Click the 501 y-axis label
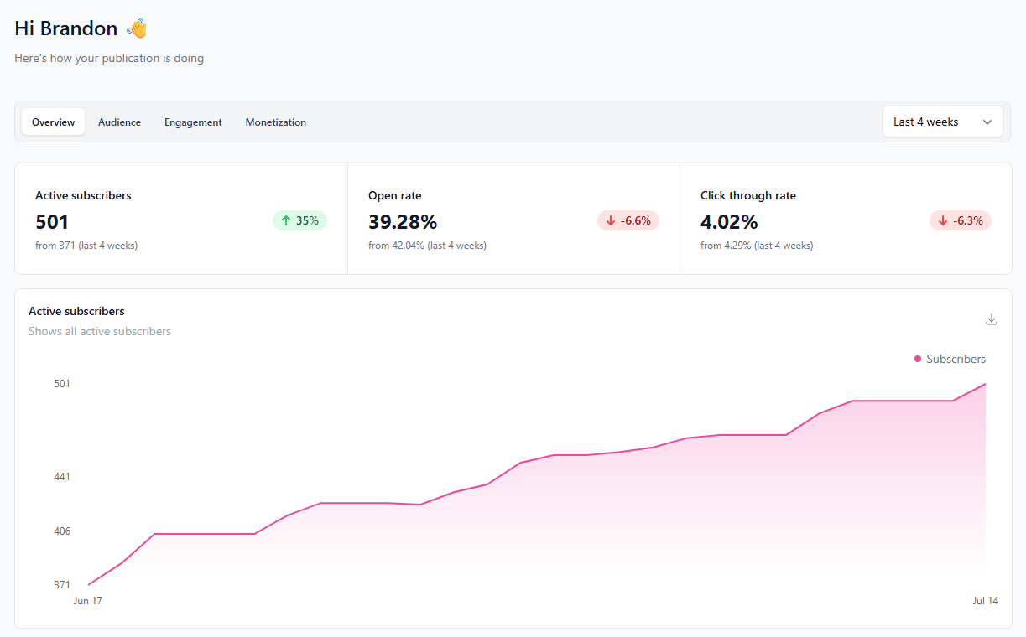Image resolution: width=1026 pixels, height=637 pixels. [62, 384]
